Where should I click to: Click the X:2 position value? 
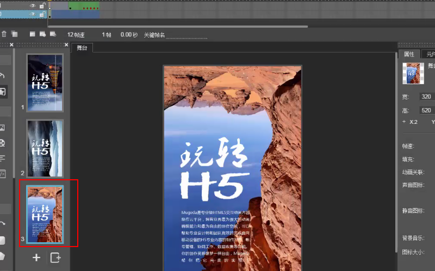(x=413, y=122)
